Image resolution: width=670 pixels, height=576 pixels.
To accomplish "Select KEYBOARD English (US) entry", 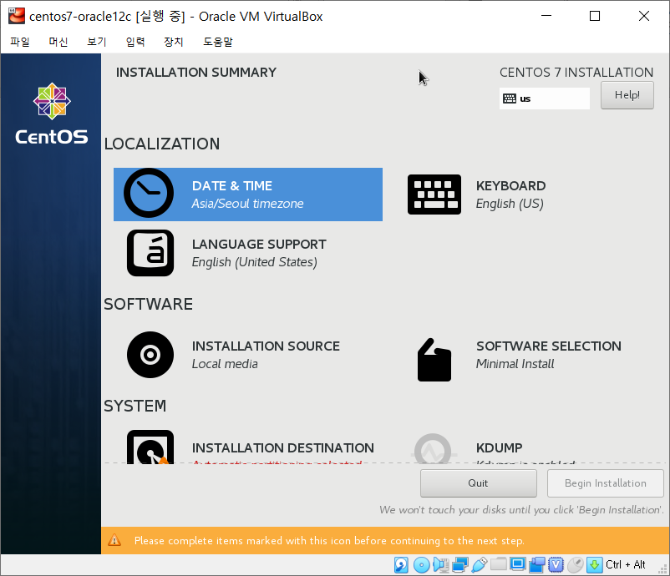I will point(510,195).
